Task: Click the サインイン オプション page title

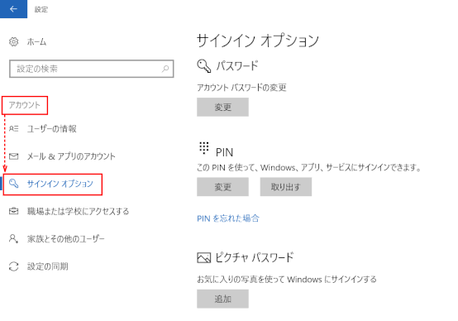Action: point(258,41)
